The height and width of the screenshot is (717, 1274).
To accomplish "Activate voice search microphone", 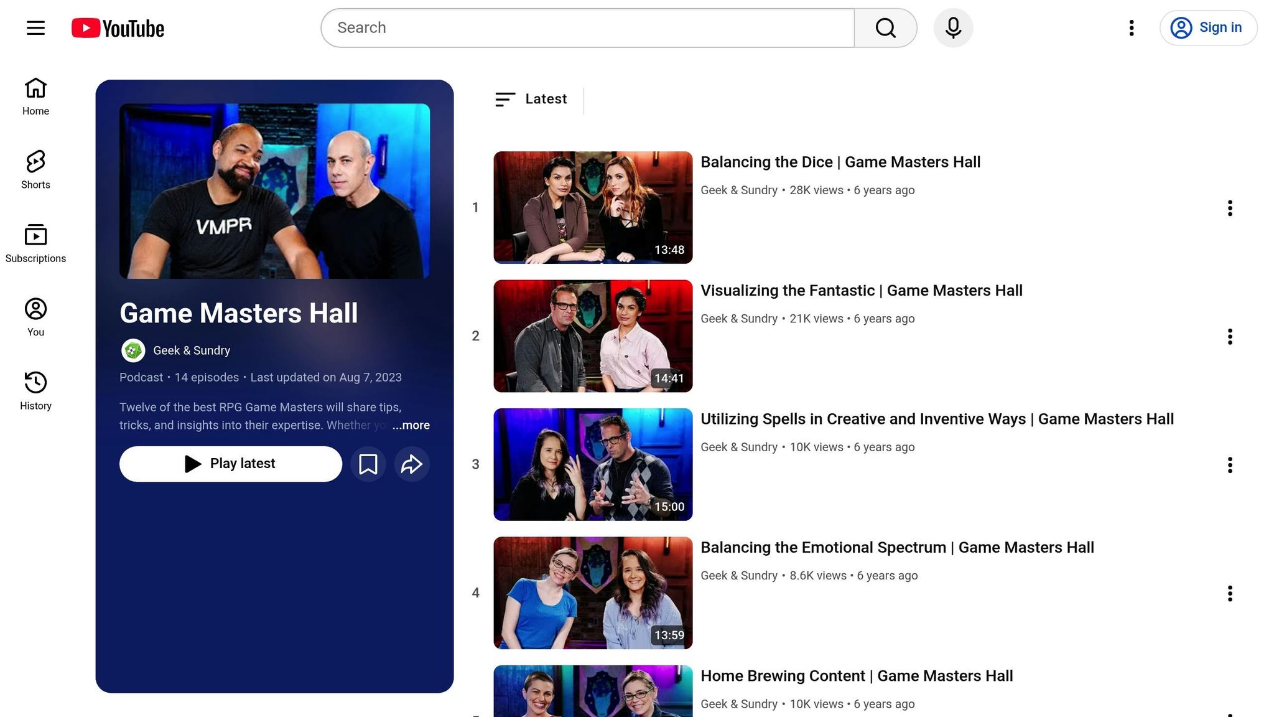I will [x=953, y=28].
